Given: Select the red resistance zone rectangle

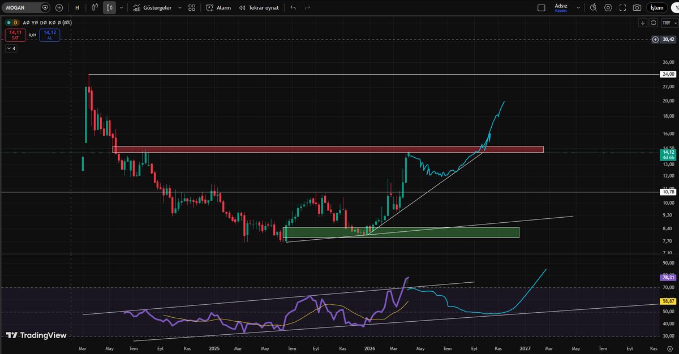Looking at the screenshot, I should tap(328, 149).
